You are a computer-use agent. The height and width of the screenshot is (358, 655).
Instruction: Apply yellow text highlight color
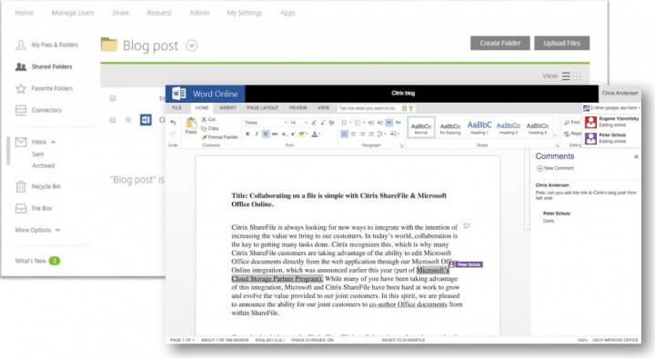[301, 134]
